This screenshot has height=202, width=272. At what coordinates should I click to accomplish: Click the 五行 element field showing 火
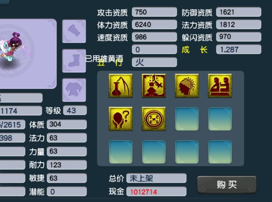pyautogui.click(x=154, y=62)
